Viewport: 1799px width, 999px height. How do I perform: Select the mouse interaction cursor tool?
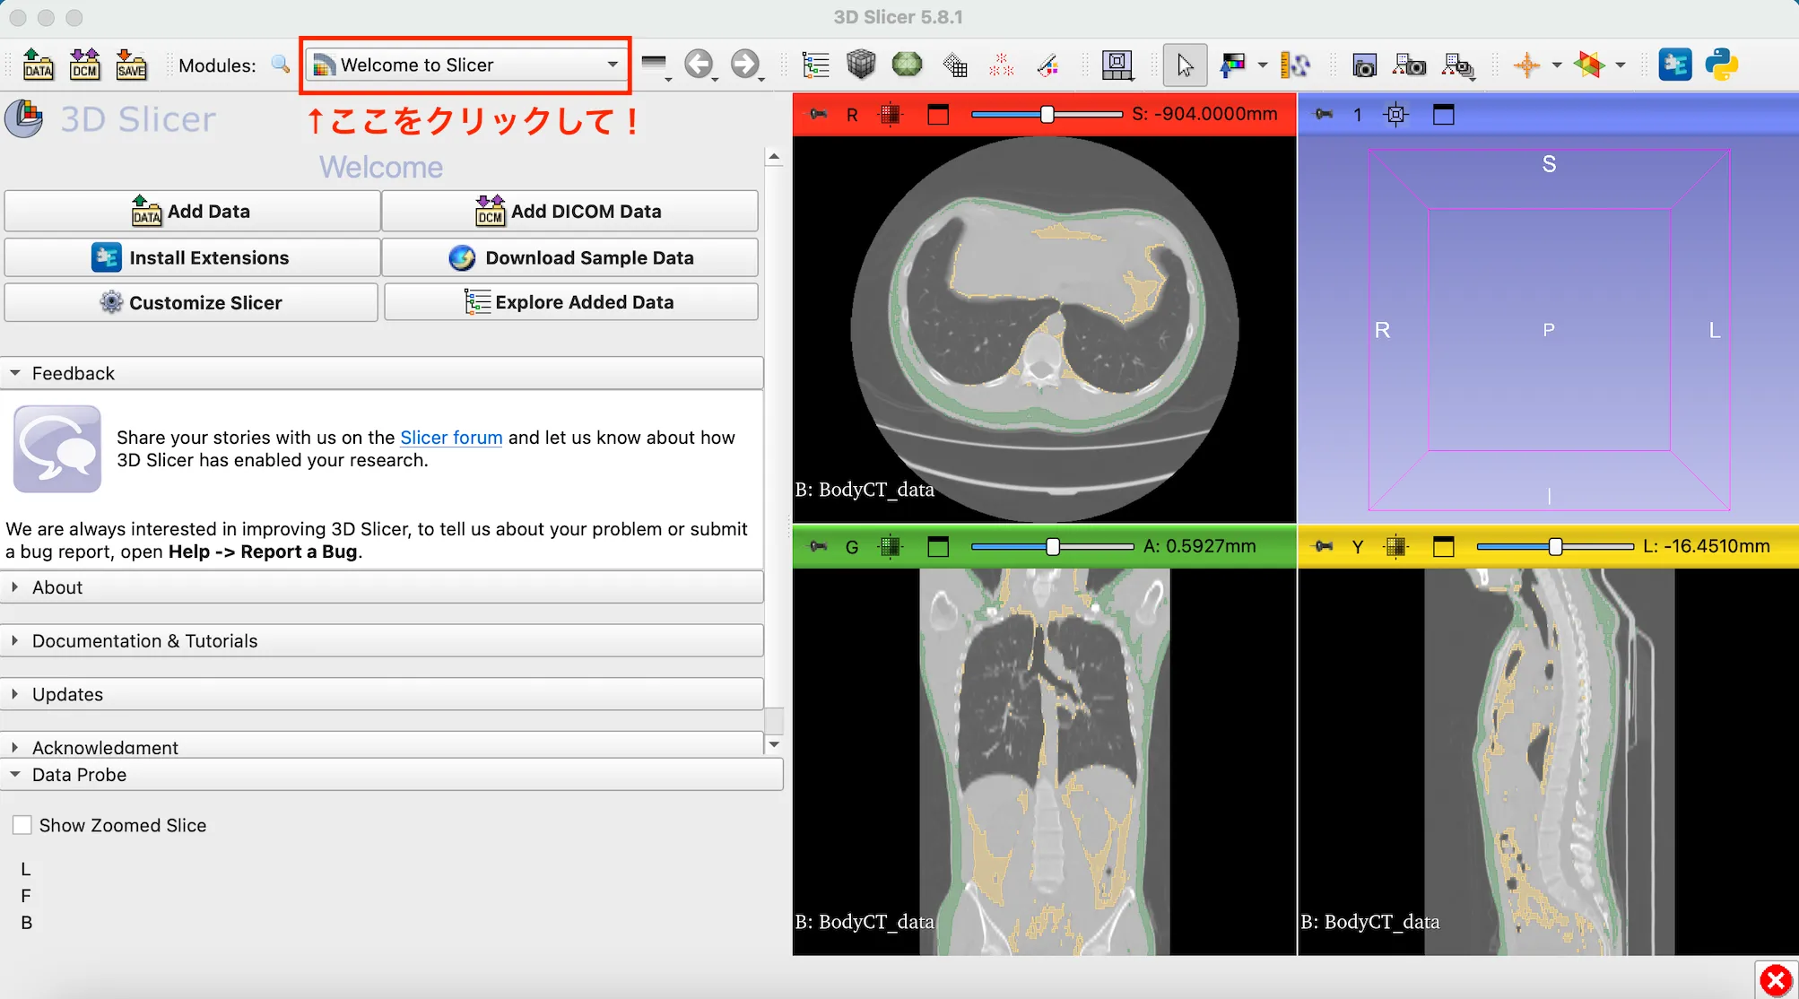pos(1185,65)
